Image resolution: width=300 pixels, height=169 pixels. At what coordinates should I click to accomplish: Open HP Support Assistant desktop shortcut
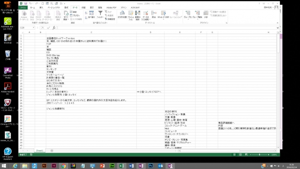(8, 154)
